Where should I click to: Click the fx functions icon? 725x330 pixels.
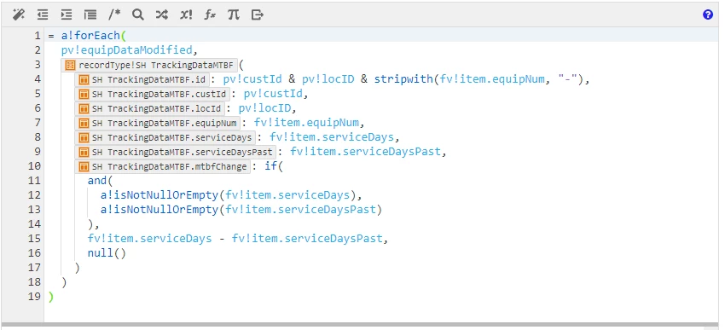210,14
